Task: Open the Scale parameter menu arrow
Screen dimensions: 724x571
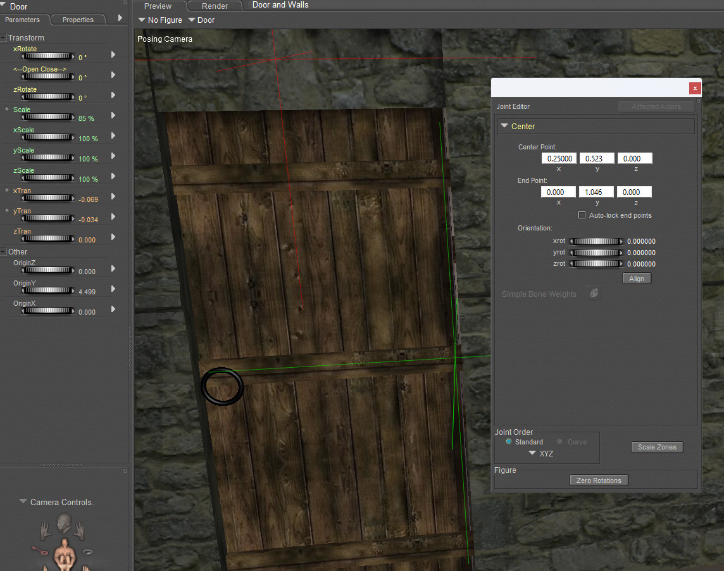Action: tap(113, 115)
